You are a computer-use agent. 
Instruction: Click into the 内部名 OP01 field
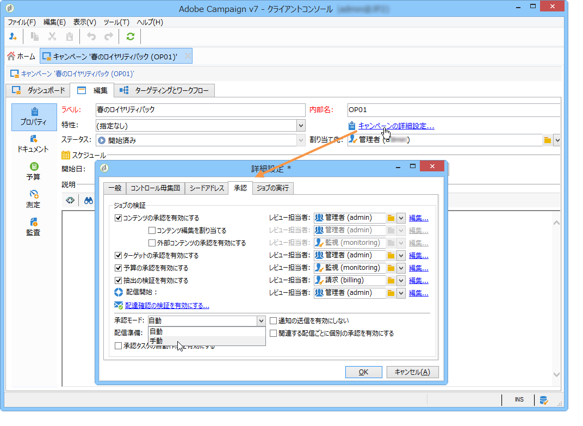coord(454,110)
